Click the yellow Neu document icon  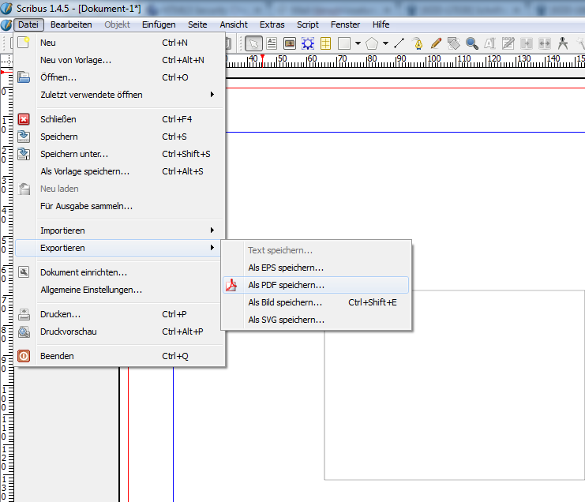point(24,42)
